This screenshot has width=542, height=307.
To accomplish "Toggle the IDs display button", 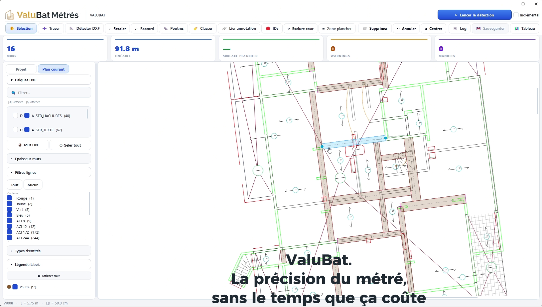I will 272,28.
